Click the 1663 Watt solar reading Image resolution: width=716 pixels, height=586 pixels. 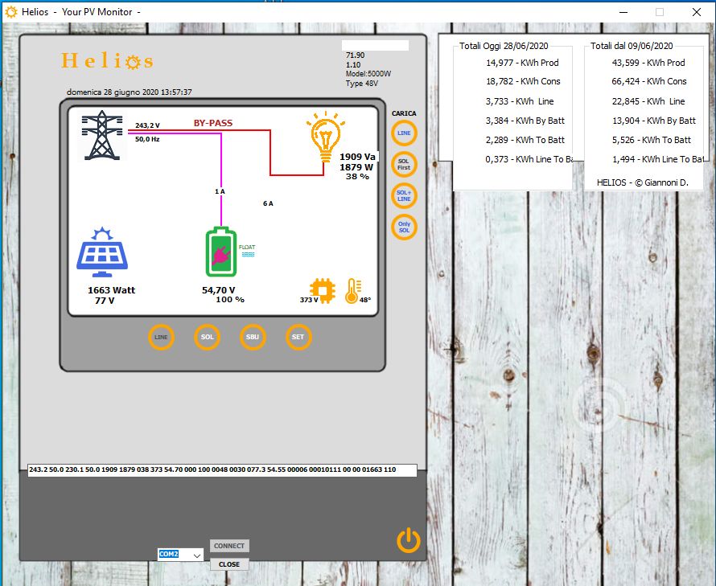pos(111,290)
